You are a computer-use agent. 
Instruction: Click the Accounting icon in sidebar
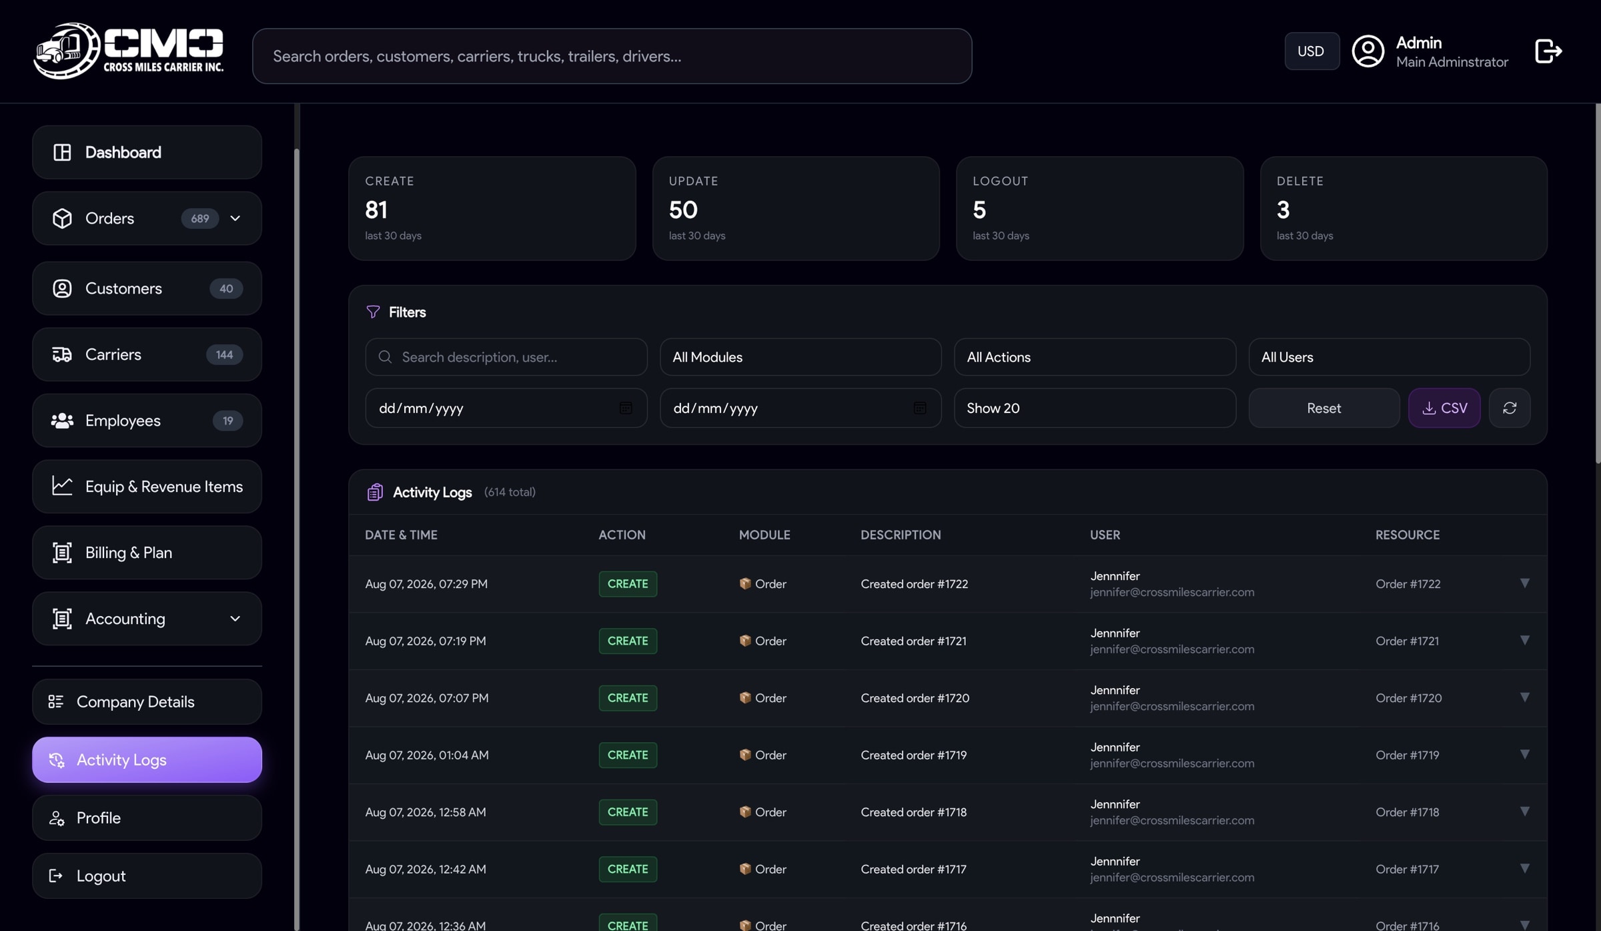coord(62,619)
